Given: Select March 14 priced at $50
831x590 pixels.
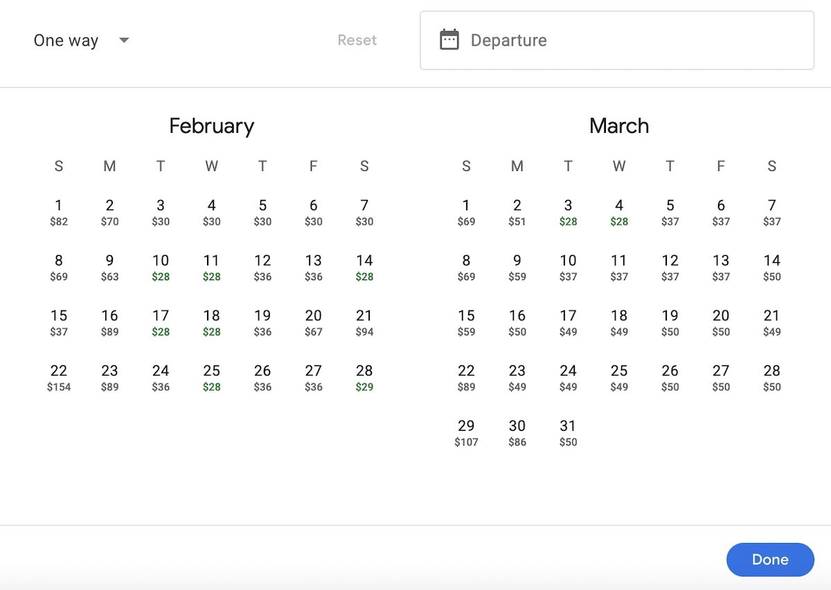Looking at the screenshot, I should (x=771, y=267).
